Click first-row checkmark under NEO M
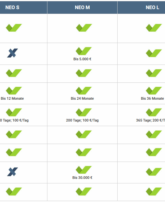The image size is (165, 202). click(x=84, y=28)
